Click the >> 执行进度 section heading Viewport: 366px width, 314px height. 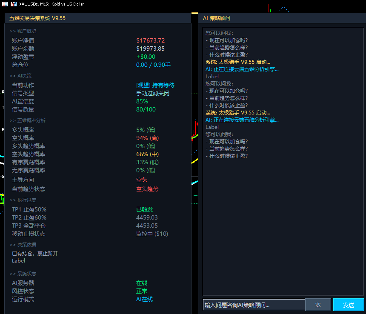[23, 200]
